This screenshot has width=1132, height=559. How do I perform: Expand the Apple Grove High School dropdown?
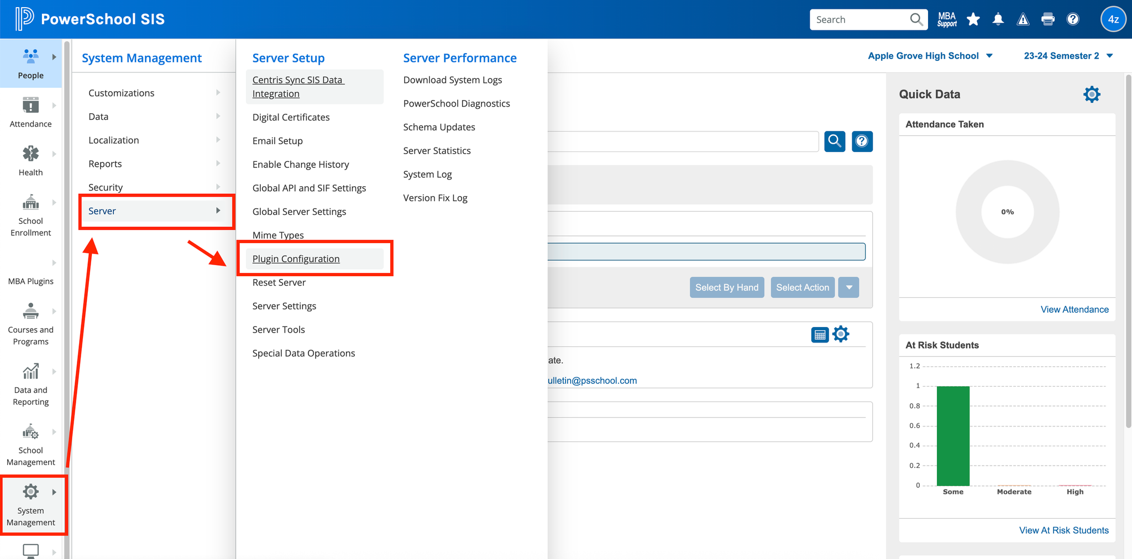930,56
